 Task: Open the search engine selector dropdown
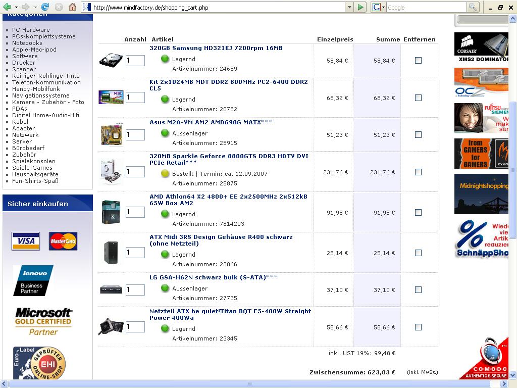(x=384, y=7)
